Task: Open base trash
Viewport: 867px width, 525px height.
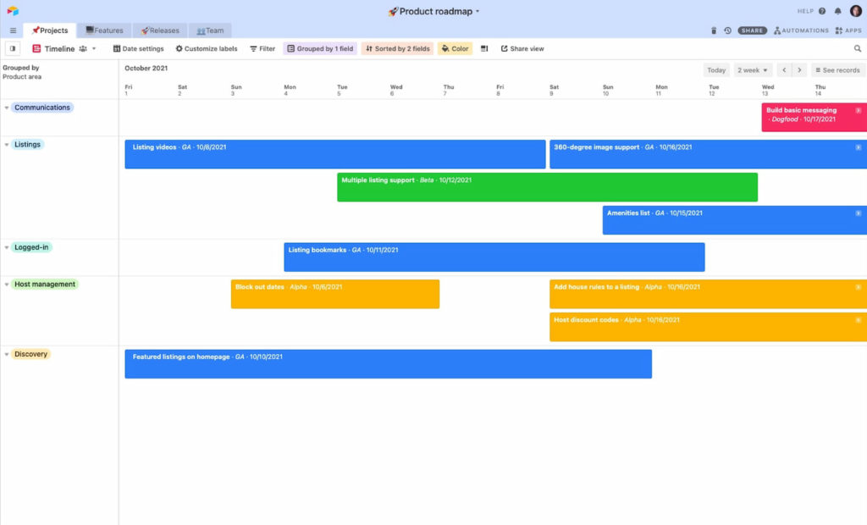Action: [x=714, y=30]
